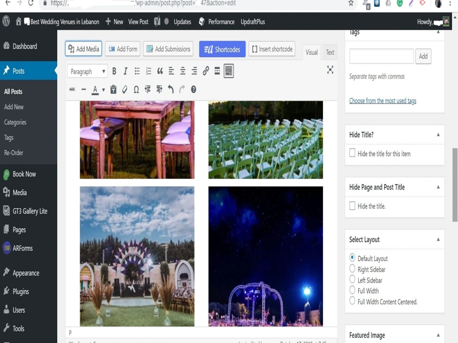
Task: Collapse Hide Page and Post Title panel
Action: (438, 187)
